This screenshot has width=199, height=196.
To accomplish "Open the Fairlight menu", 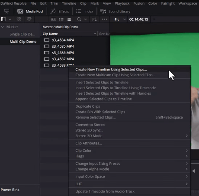I will tap(168, 3).
